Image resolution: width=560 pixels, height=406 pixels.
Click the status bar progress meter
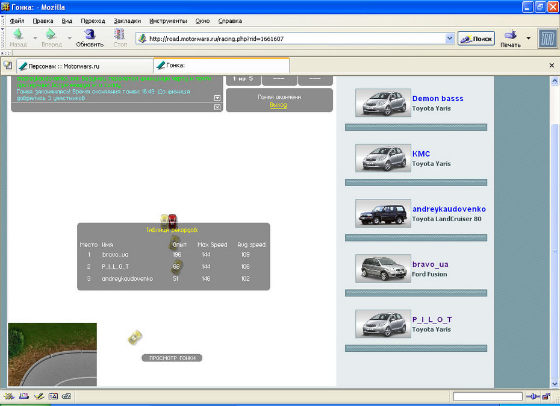(x=488, y=396)
